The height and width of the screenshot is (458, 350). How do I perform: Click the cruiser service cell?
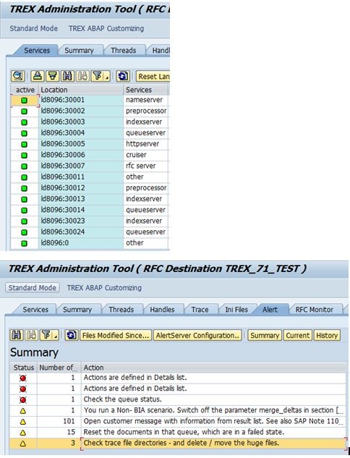click(x=145, y=155)
